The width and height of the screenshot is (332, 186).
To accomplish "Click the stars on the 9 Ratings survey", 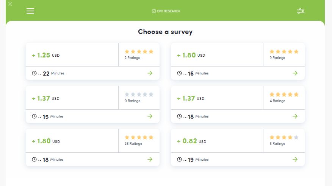I will [x=284, y=51].
